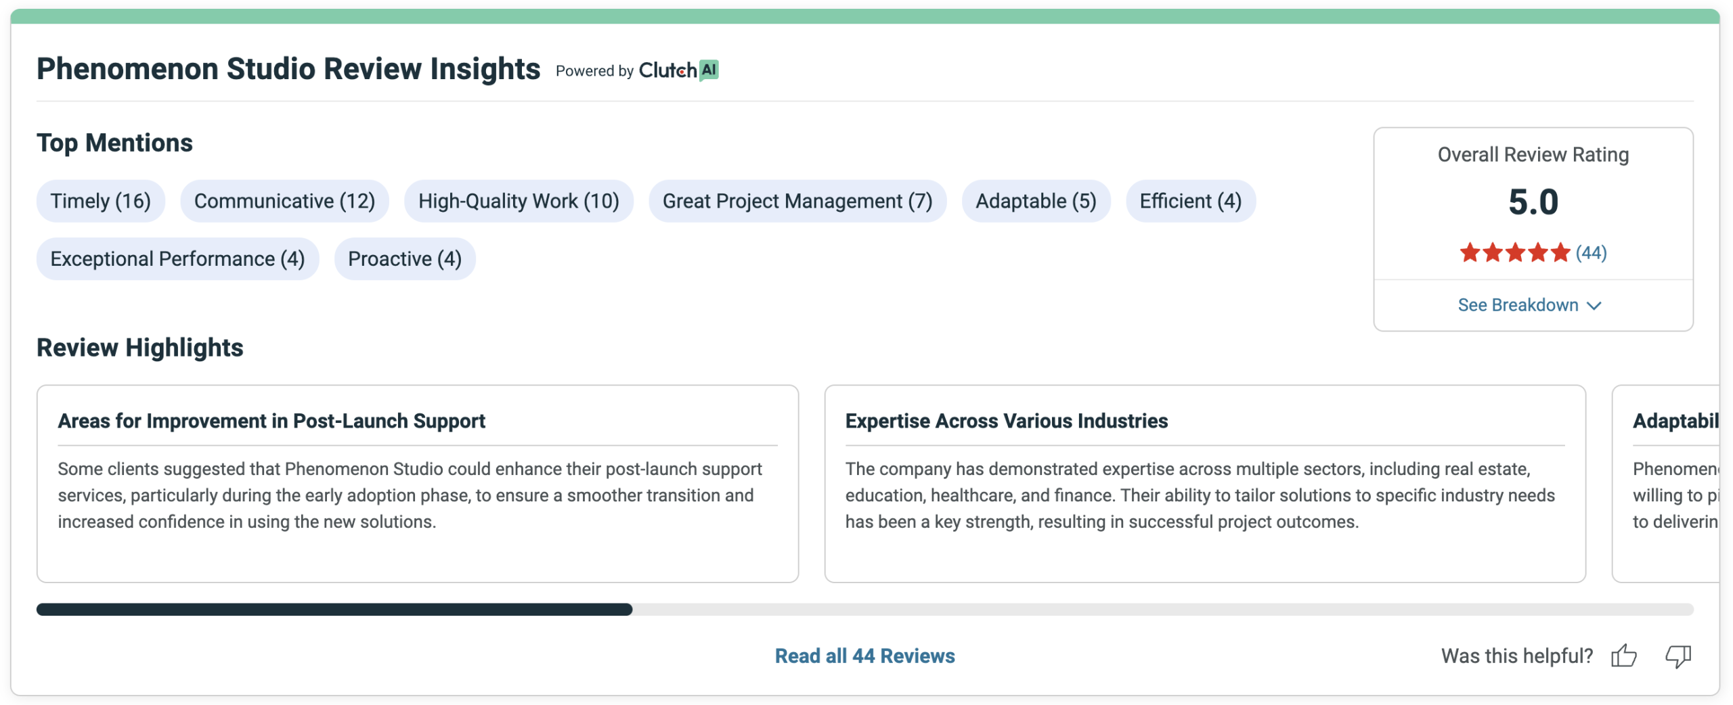Open the Areas for Improvement in Post-Launch Support card
This screenshot has width=1733, height=705.
click(x=418, y=484)
